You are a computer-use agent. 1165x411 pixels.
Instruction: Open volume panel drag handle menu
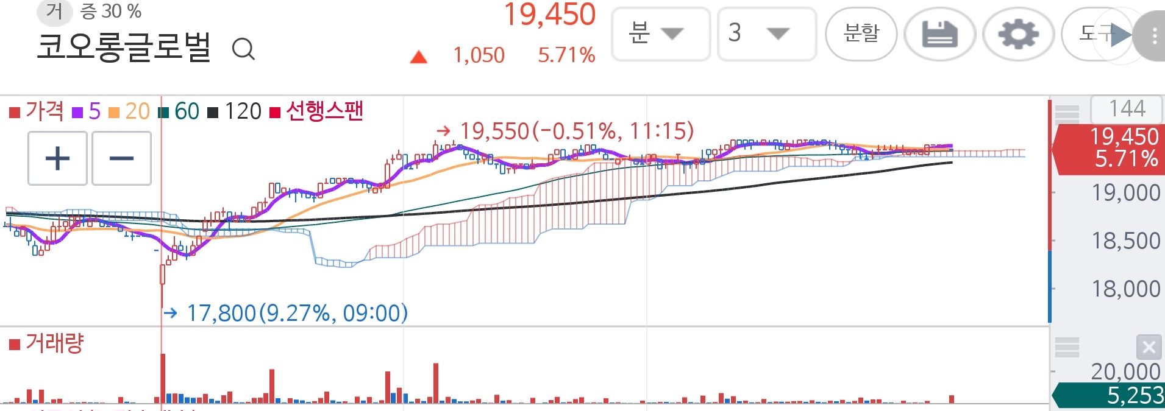(1067, 346)
